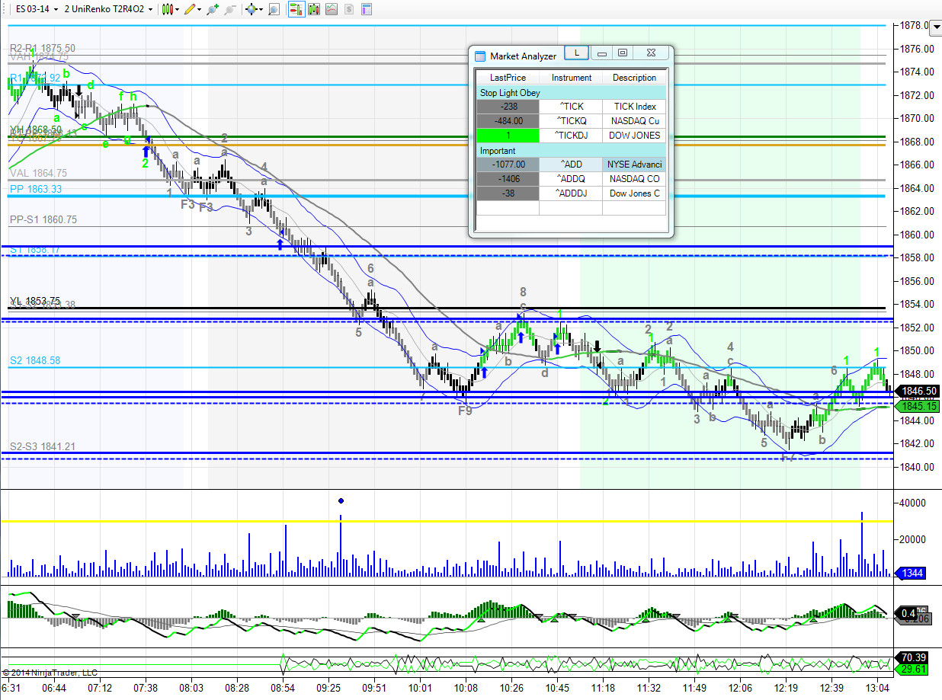This screenshot has width=942, height=700.
Task: Click the 09:25 time axis label
Action: (329, 688)
